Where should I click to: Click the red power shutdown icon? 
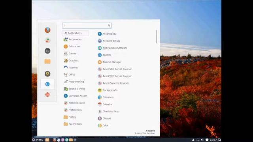[47, 94]
